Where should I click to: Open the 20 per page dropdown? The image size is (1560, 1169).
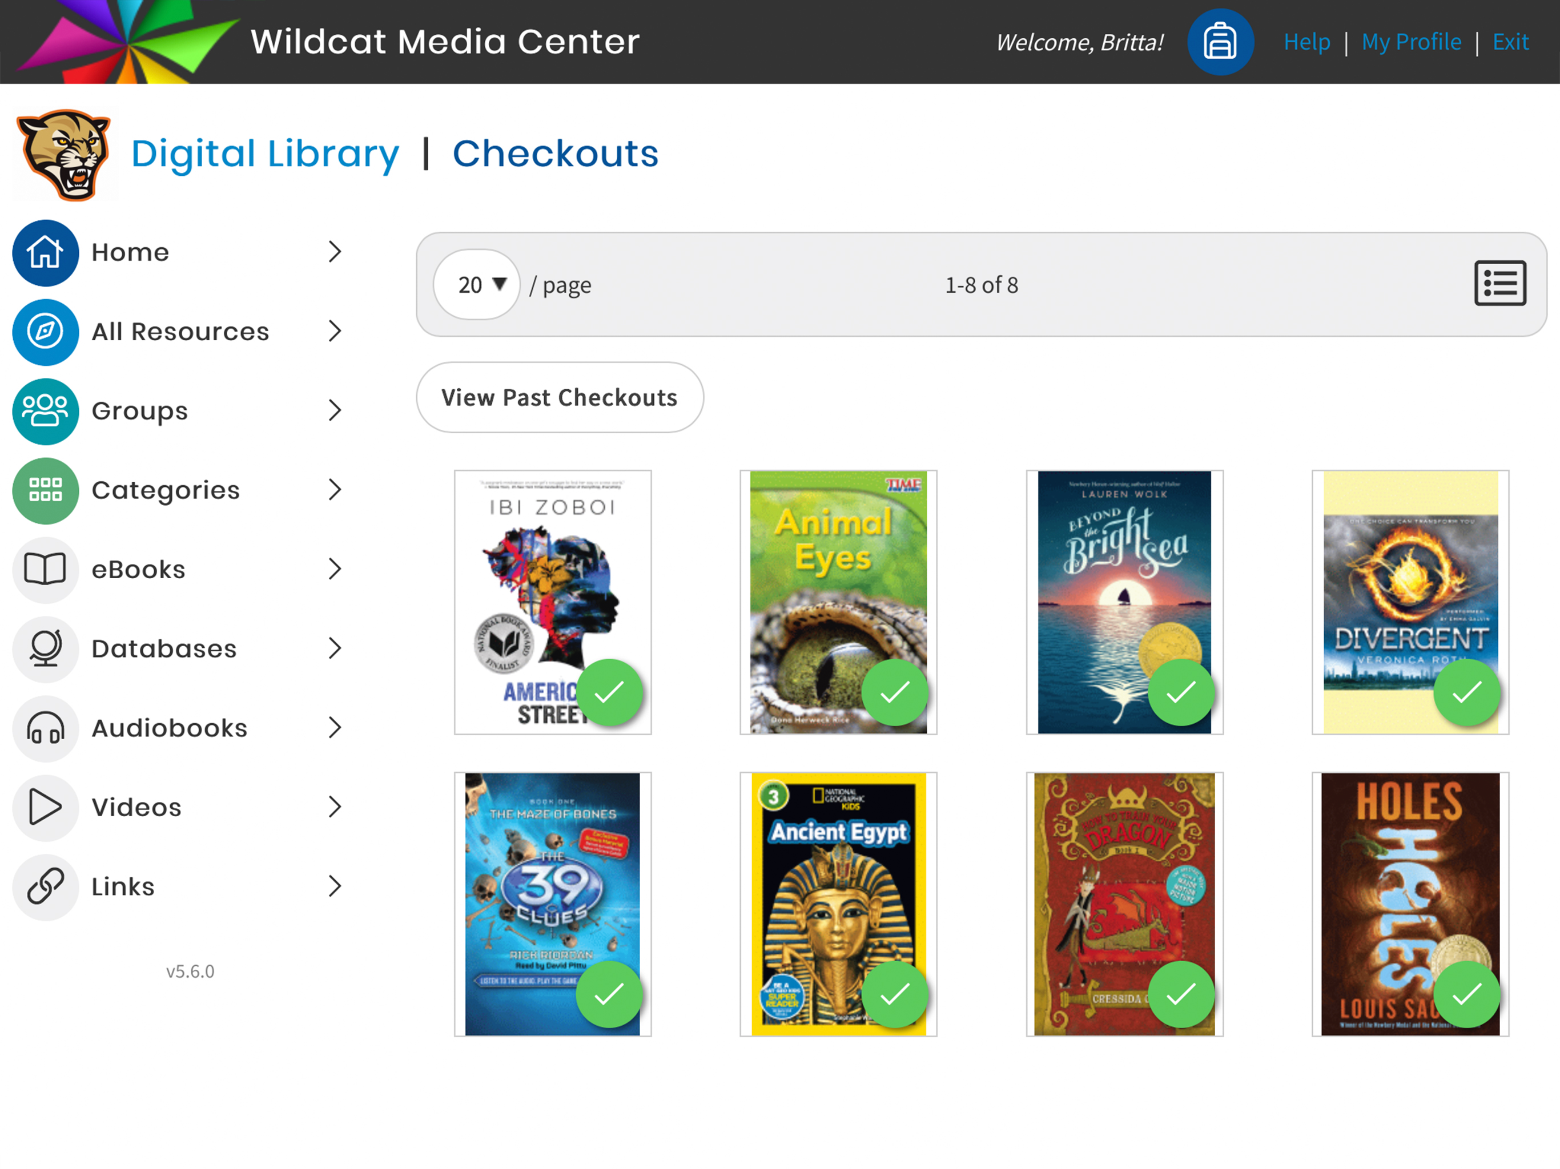(x=477, y=285)
